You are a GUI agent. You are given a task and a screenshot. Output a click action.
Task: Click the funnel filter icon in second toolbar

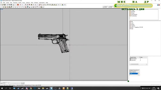point(37,7)
